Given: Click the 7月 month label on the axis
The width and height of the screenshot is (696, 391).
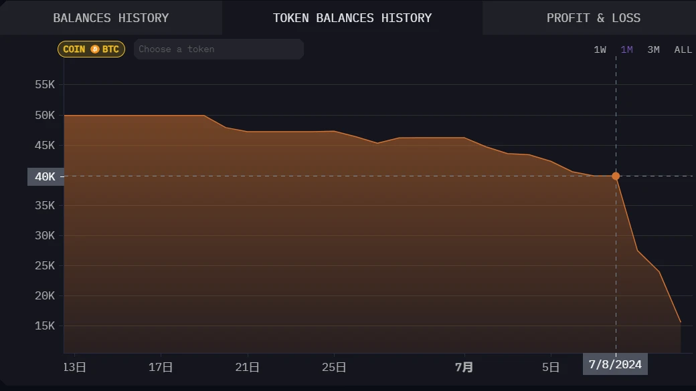Looking at the screenshot, I should (x=464, y=367).
